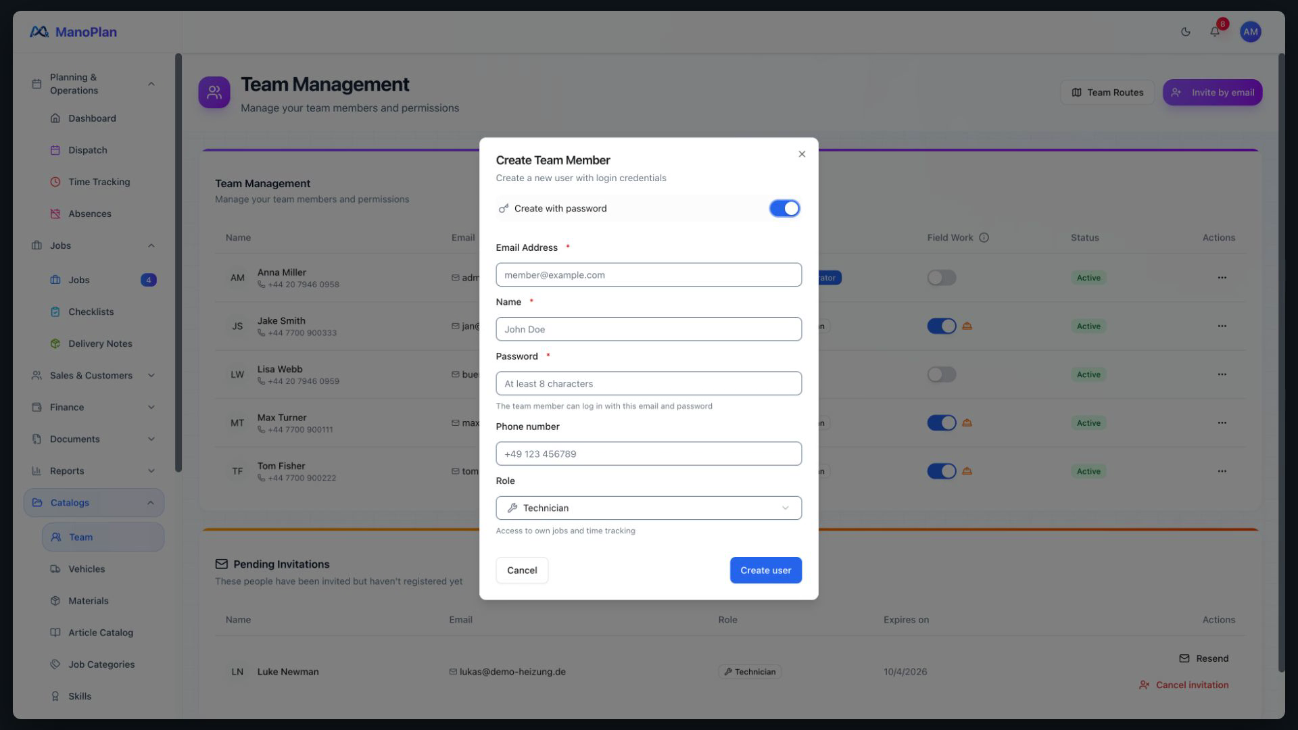
Task: Click the main page vertical scrollbar
Action: click(x=1281, y=362)
